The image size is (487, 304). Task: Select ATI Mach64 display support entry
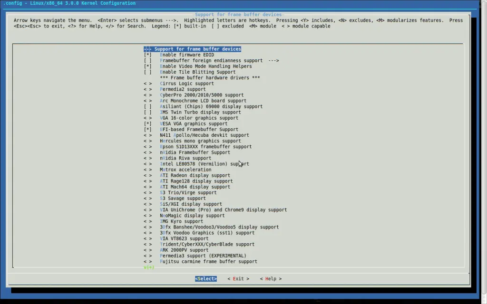tap(195, 187)
